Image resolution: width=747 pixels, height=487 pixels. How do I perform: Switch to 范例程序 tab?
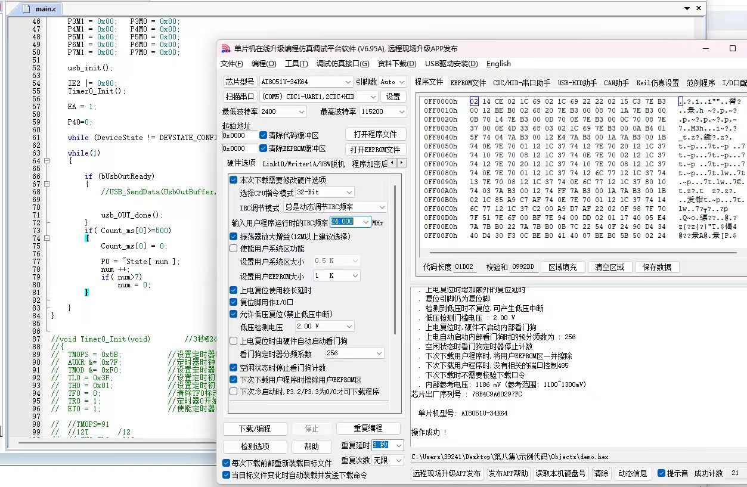coord(700,83)
